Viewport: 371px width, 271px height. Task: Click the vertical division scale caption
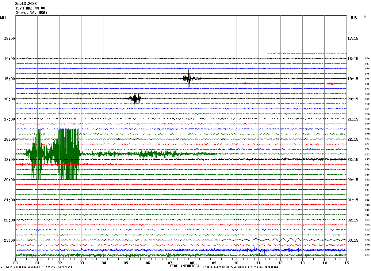tap(39, 267)
